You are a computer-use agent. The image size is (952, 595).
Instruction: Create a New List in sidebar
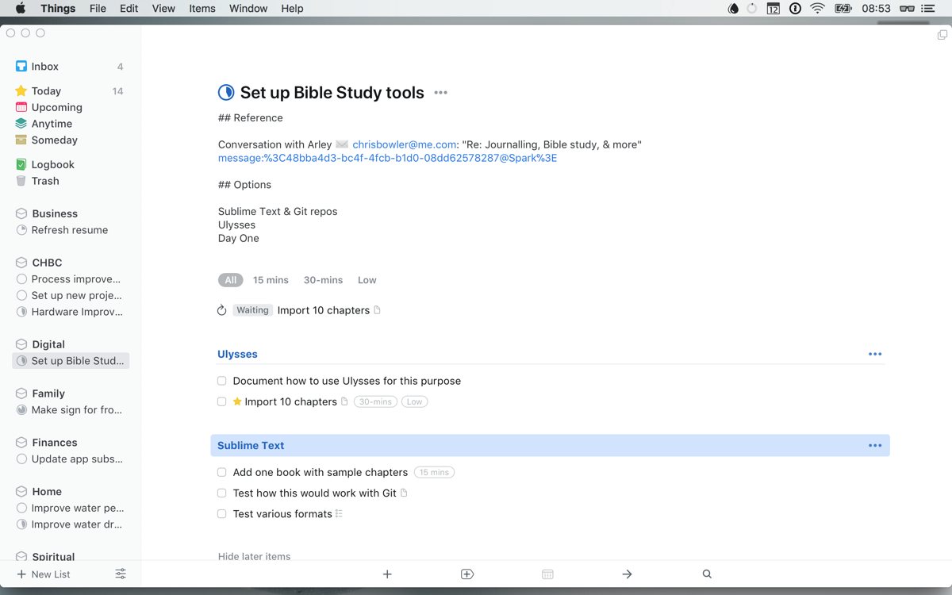(44, 574)
